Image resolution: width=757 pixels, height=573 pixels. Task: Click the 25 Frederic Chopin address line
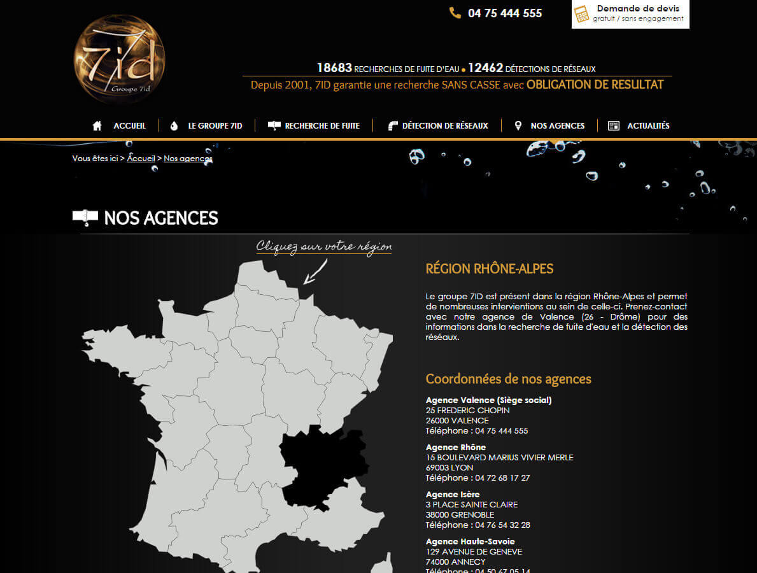point(468,410)
